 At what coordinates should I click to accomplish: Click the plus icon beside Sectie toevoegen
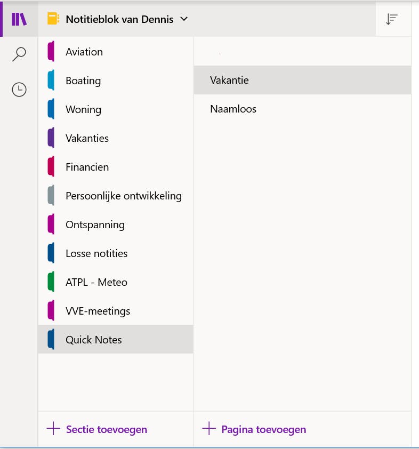coord(53,429)
